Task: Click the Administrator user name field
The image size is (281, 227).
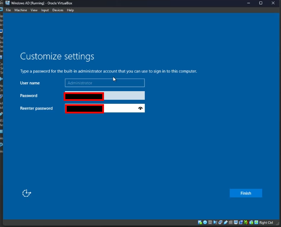Action: click(x=105, y=83)
